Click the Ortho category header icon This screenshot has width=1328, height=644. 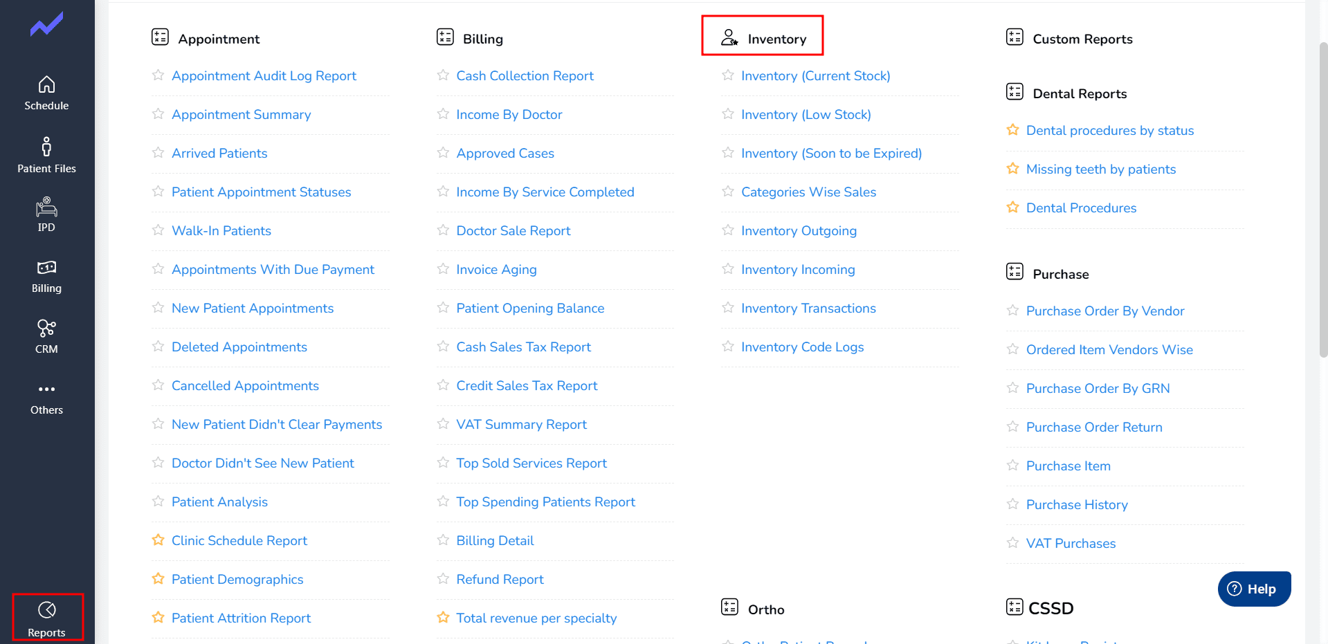(x=729, y=607)
